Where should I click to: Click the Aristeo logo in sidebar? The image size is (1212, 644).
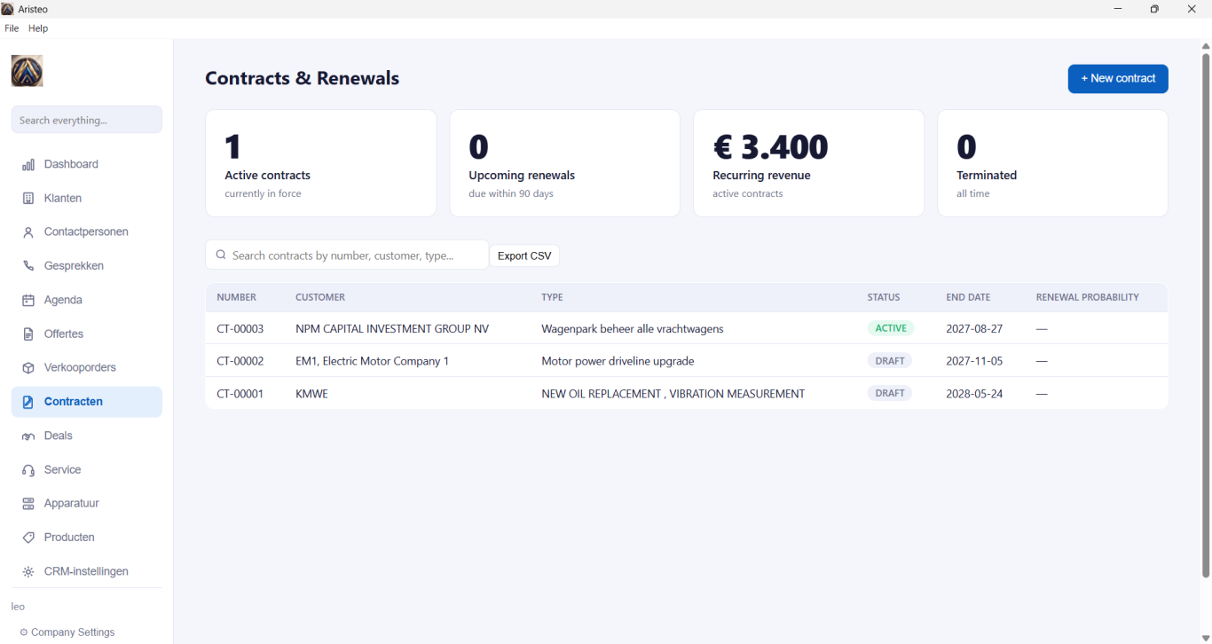click(x=27, y=71)
